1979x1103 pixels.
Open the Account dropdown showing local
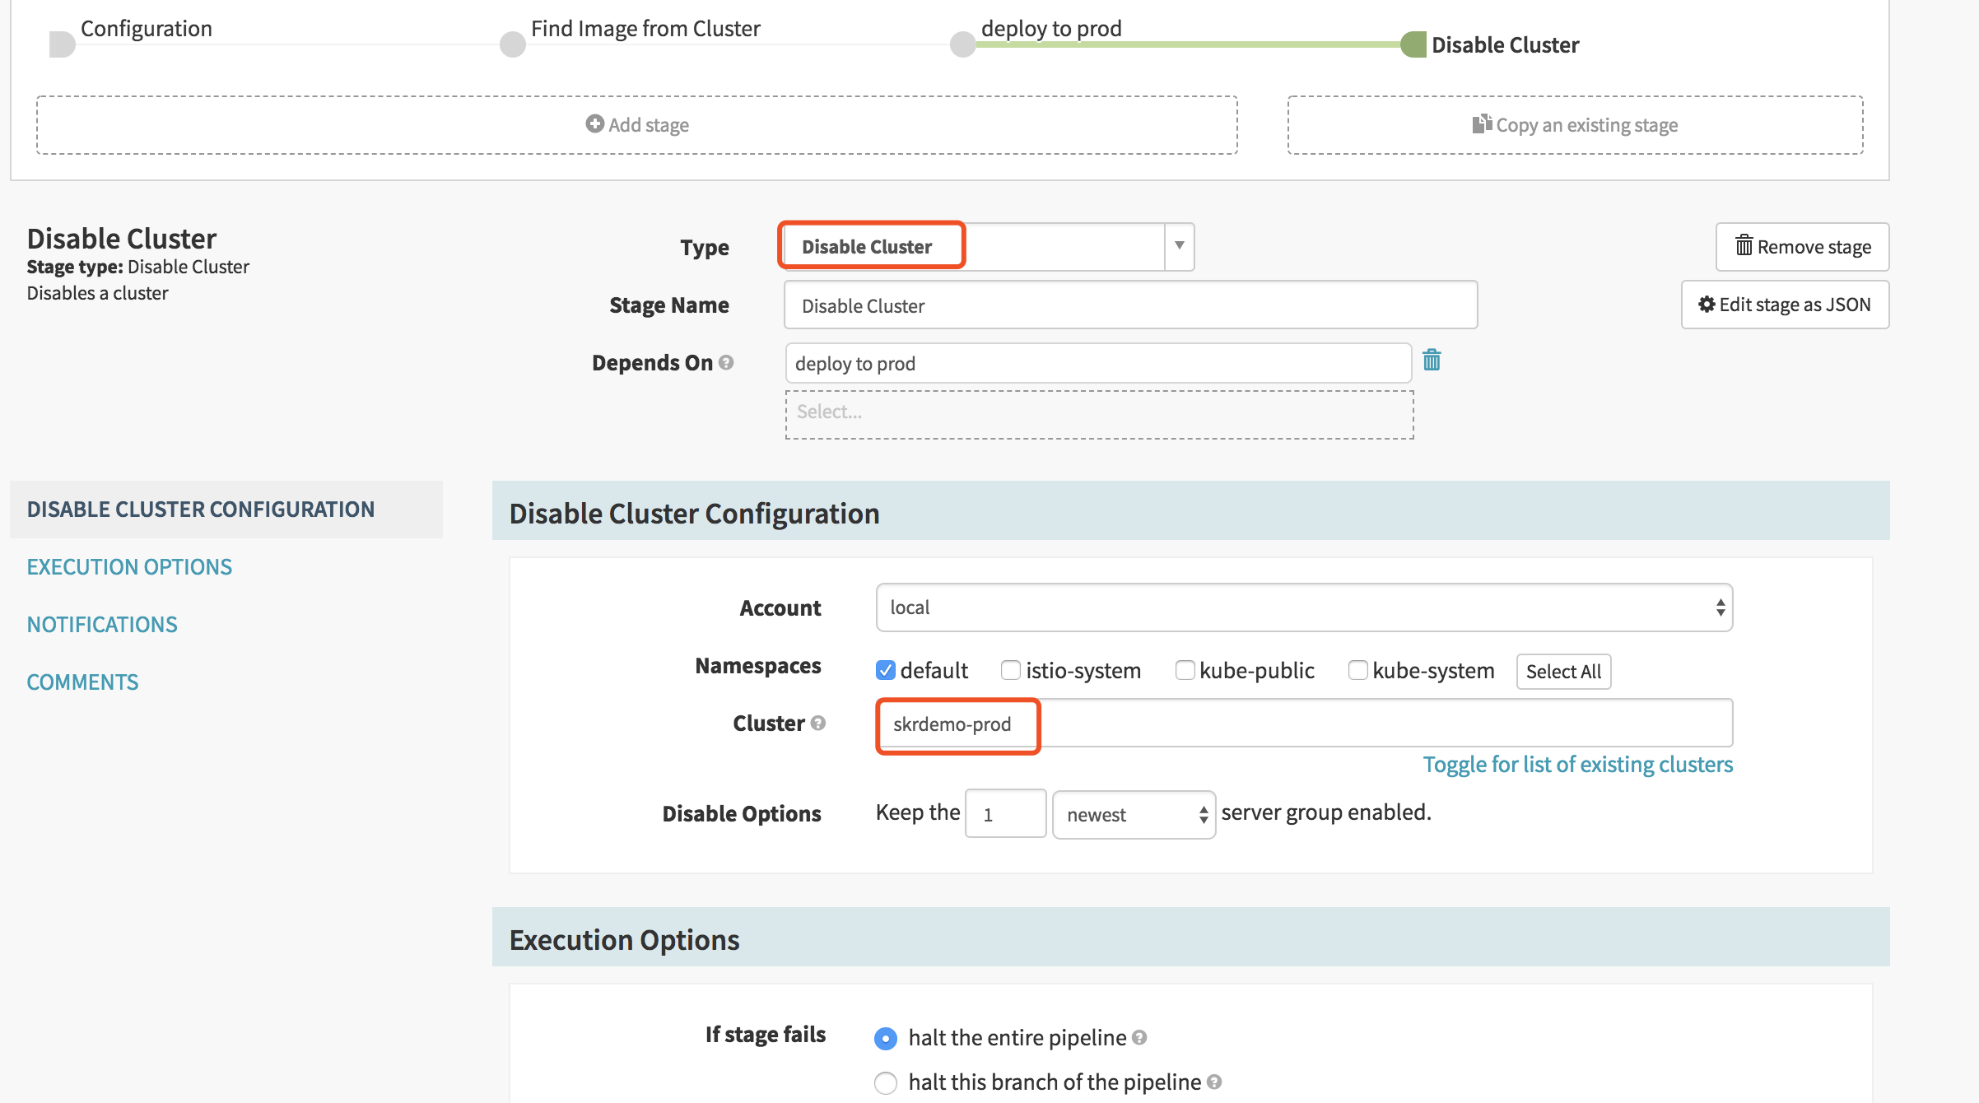pos(1304,607)
